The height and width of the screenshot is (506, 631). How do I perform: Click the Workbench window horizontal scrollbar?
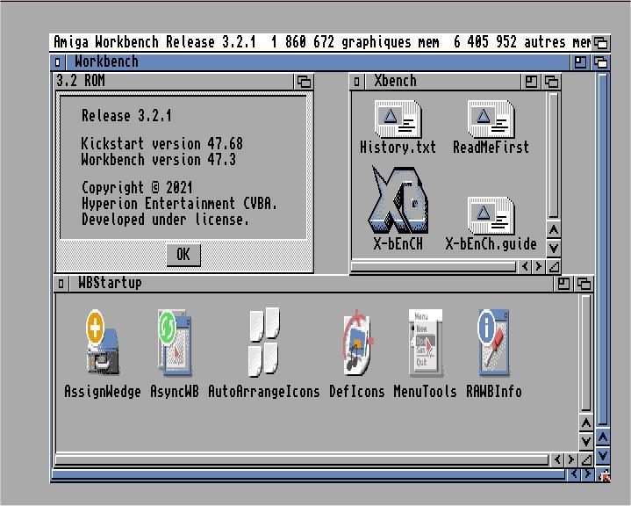(x=309, y=474)
